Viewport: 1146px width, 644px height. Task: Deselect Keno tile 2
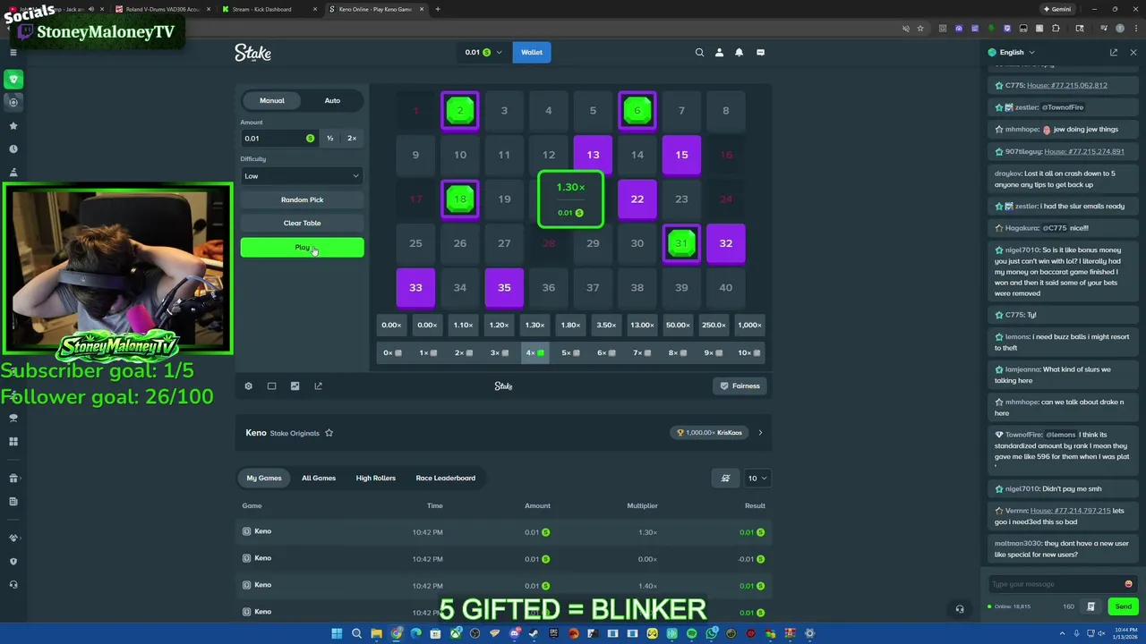click(x=460, y=111)
